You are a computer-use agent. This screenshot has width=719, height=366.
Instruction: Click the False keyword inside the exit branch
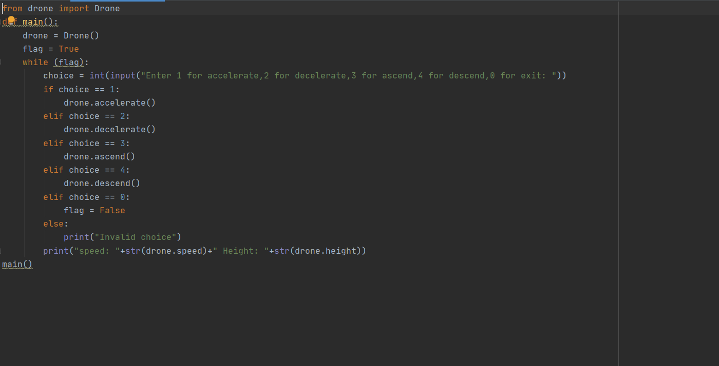112,210
